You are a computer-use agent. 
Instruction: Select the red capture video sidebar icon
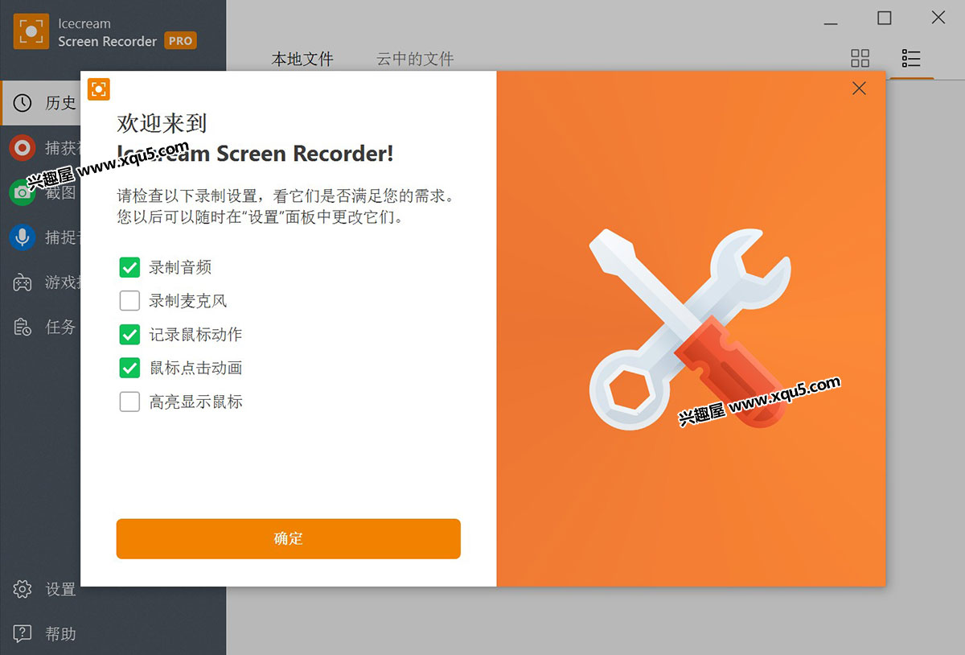(x=23, y=148)
